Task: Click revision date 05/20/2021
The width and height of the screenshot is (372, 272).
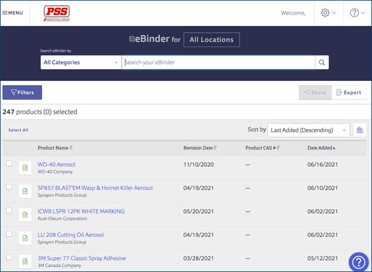Action: [x=198, y=211]
